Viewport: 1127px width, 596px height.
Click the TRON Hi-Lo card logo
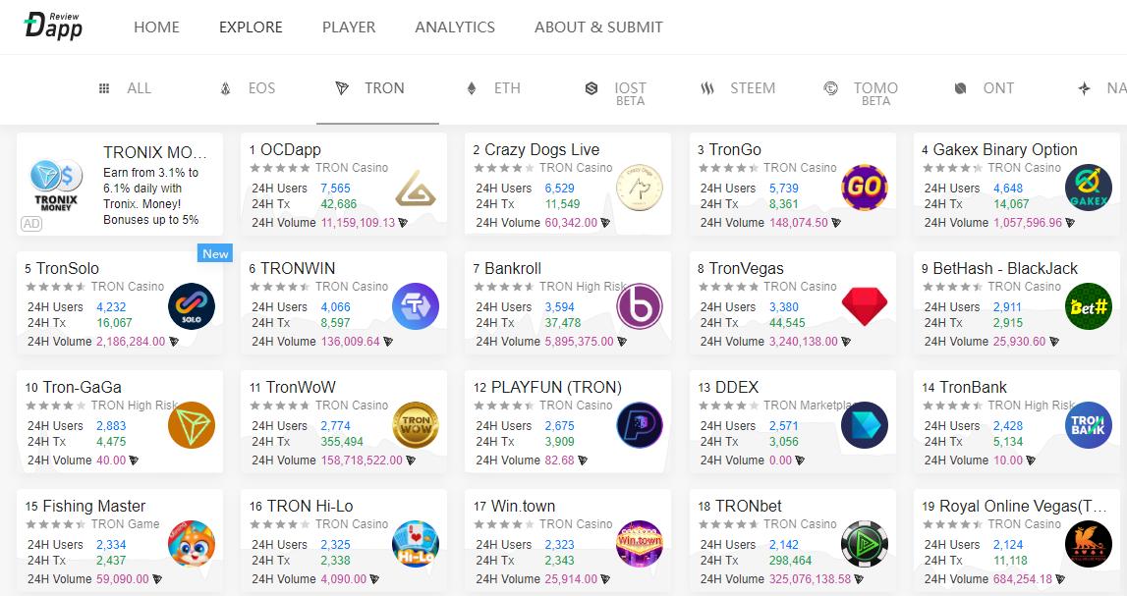416,544
